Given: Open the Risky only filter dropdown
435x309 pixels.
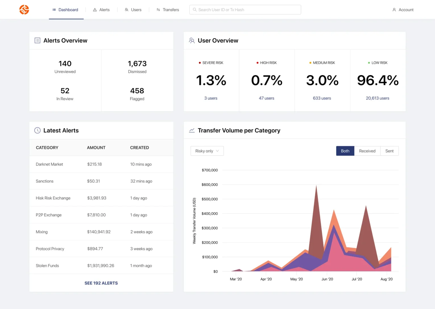Looking at the screenshot, I should tap(207, 151).
